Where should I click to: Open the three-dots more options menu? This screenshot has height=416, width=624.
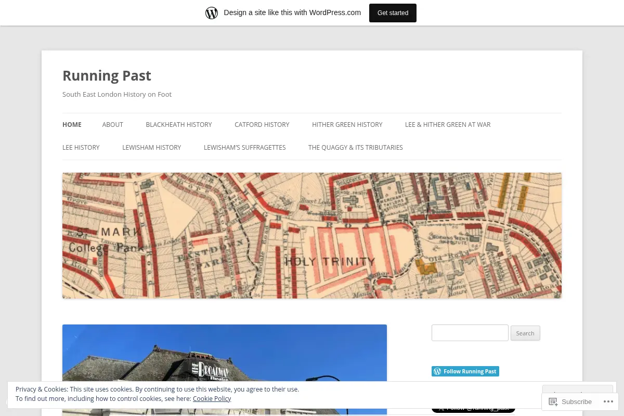pyautogui.click(x=608, y=401)
